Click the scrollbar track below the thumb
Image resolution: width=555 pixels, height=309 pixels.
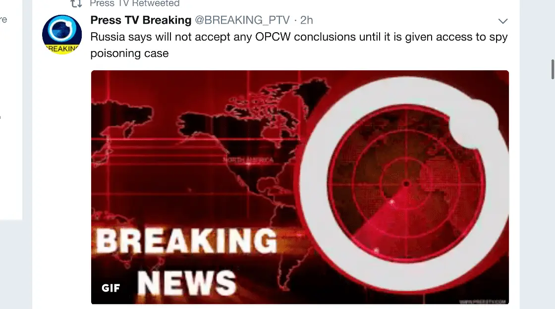[x=553, y=194]
